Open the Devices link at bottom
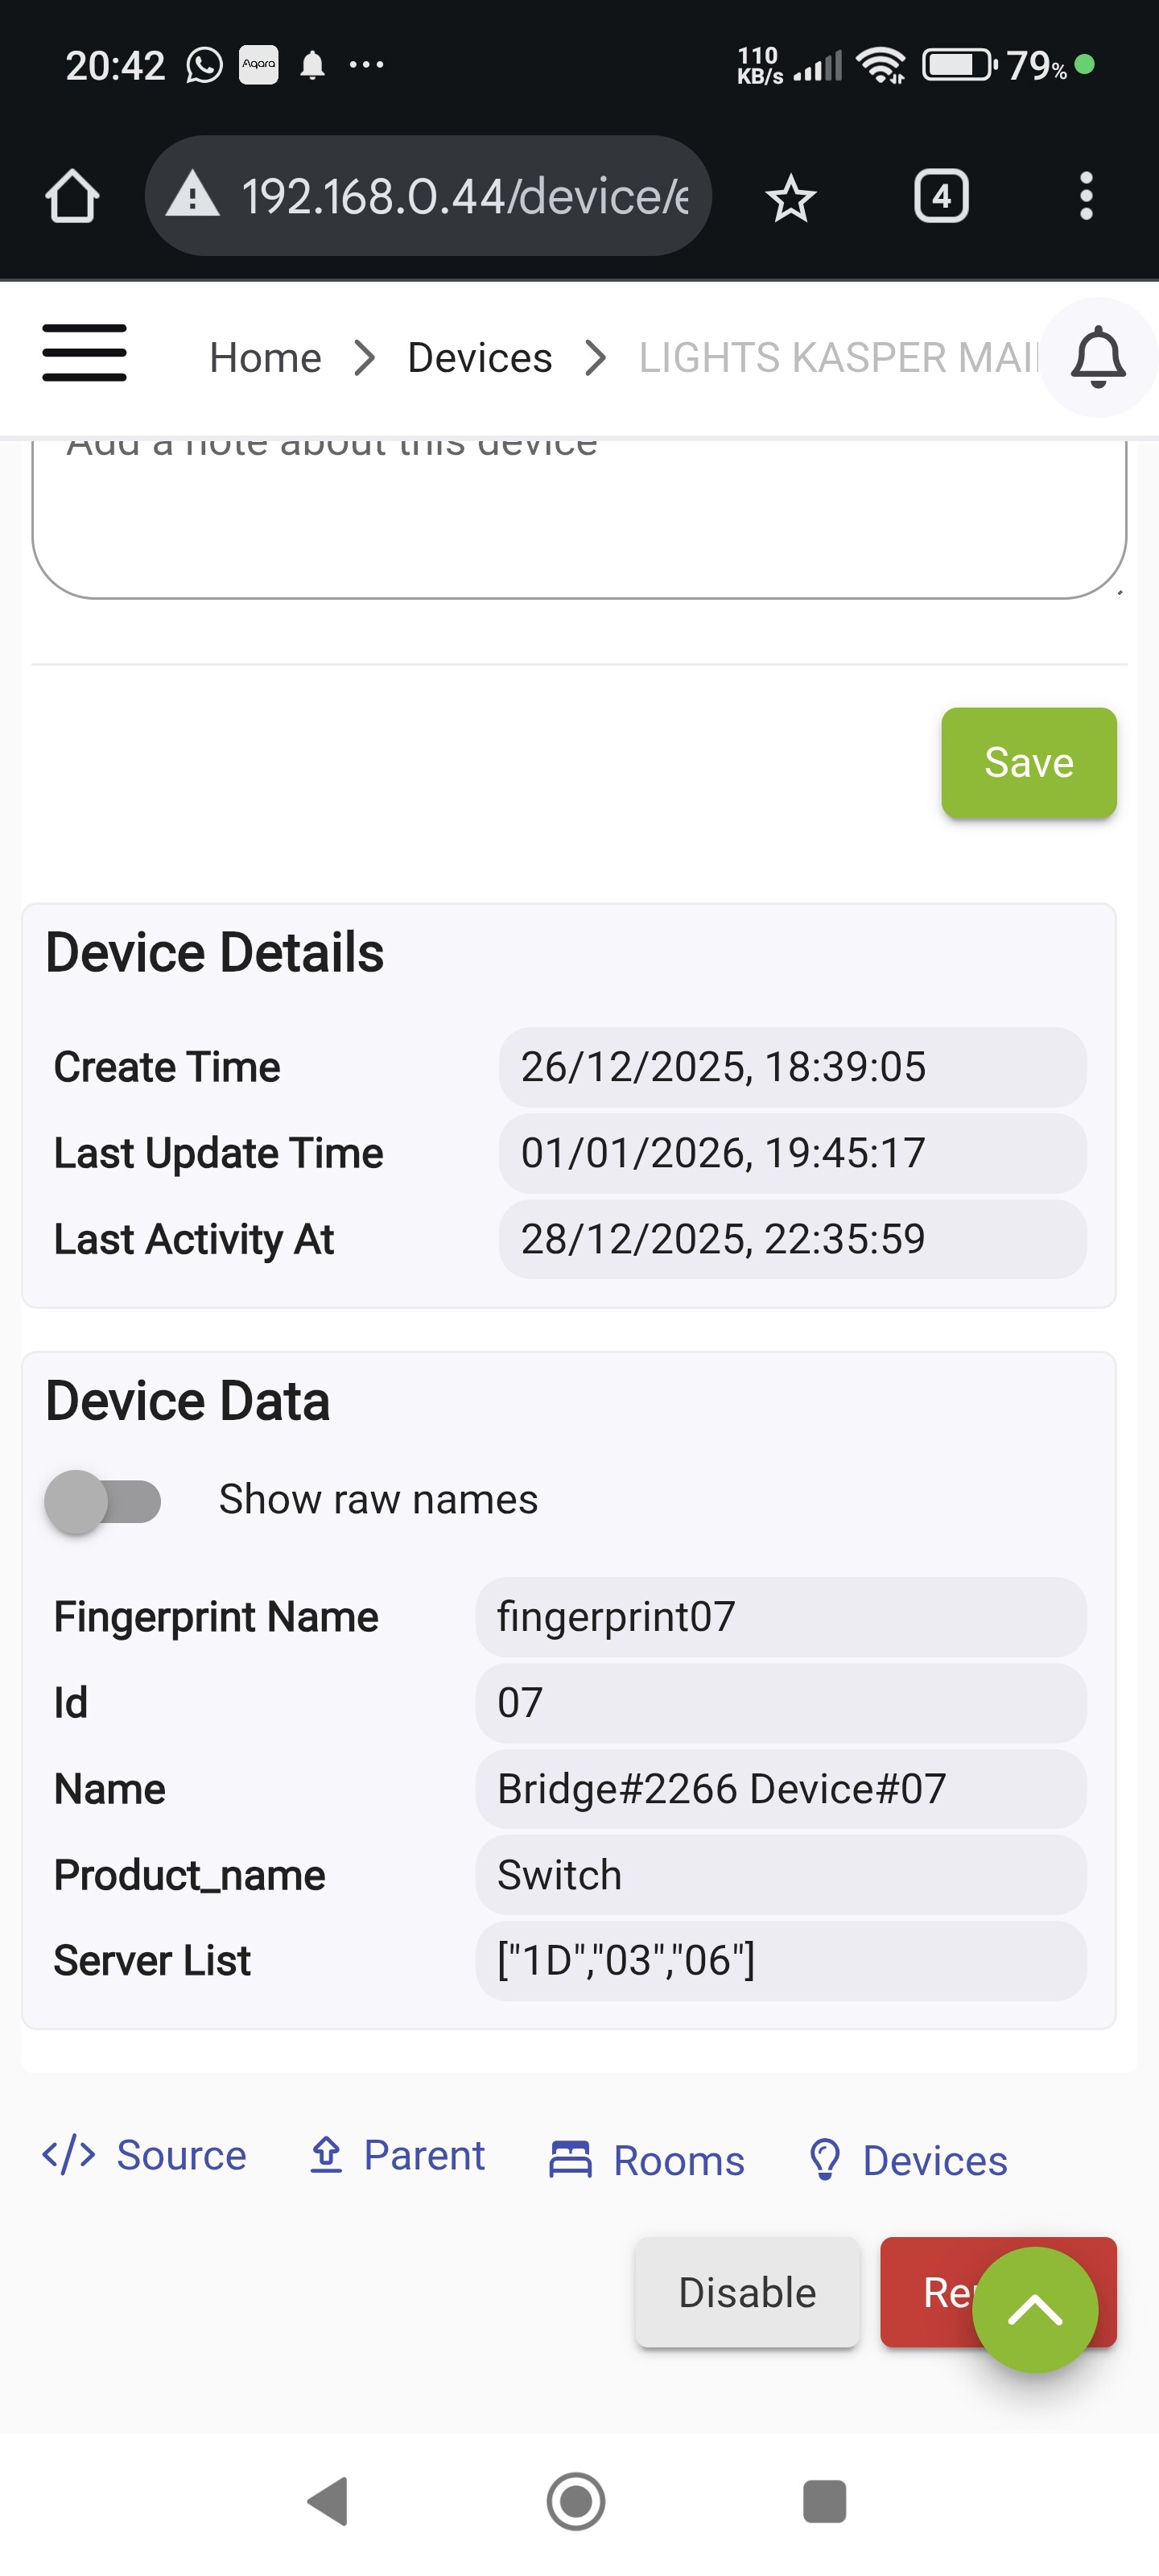 [x=907, y=2160]
